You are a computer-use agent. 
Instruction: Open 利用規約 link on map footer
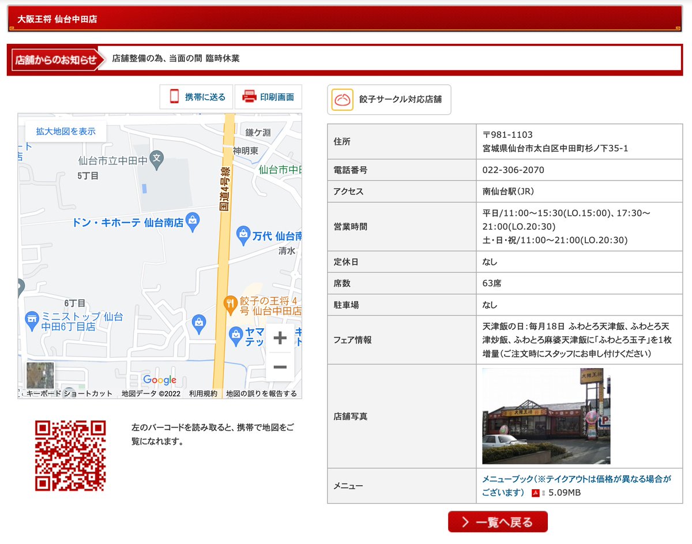click(x=203, y=393)
